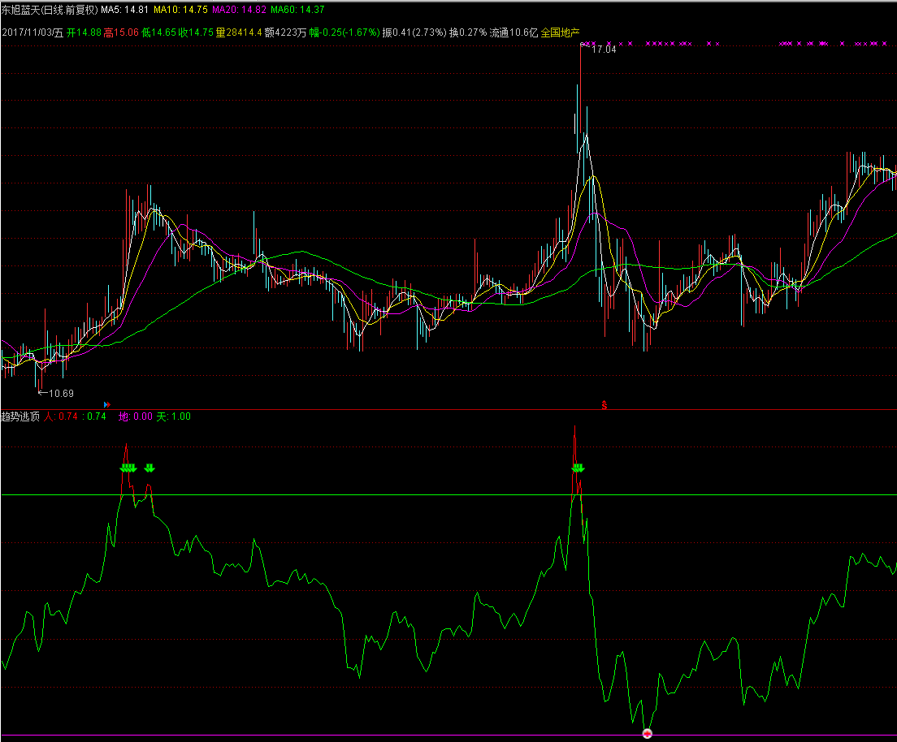Click the 17.04 high price label
Screen dimensions: 897x742
(604, 50)
